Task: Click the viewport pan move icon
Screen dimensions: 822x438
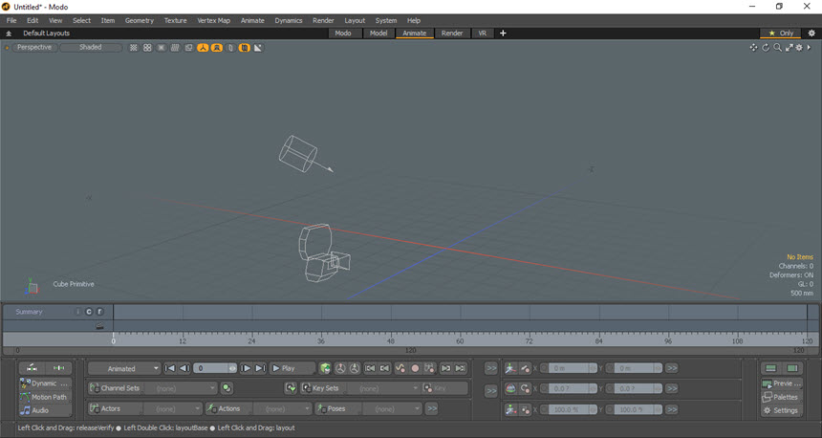Action: pos(753,47)
